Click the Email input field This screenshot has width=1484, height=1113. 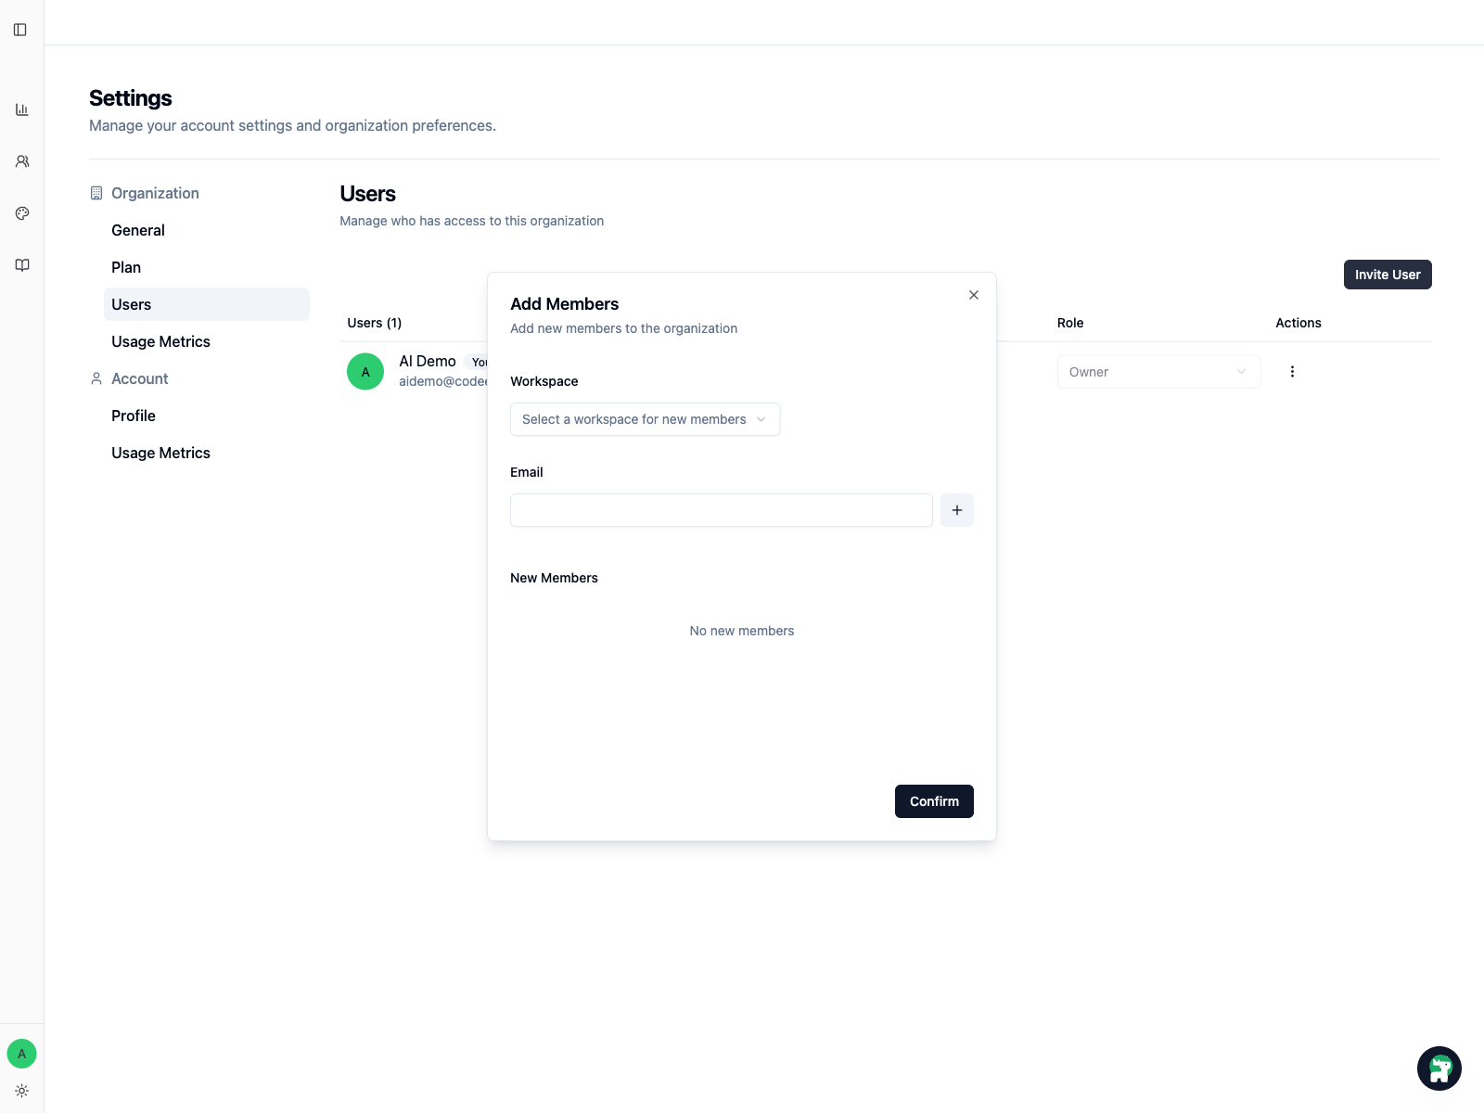coord(721,510)
